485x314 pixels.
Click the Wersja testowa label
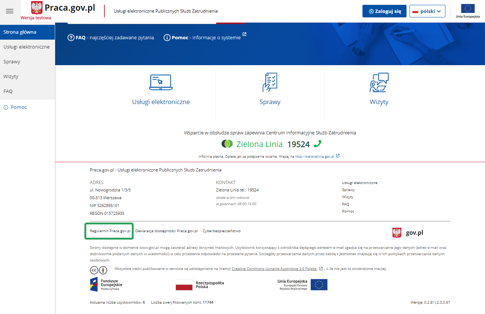click(36, 17)
